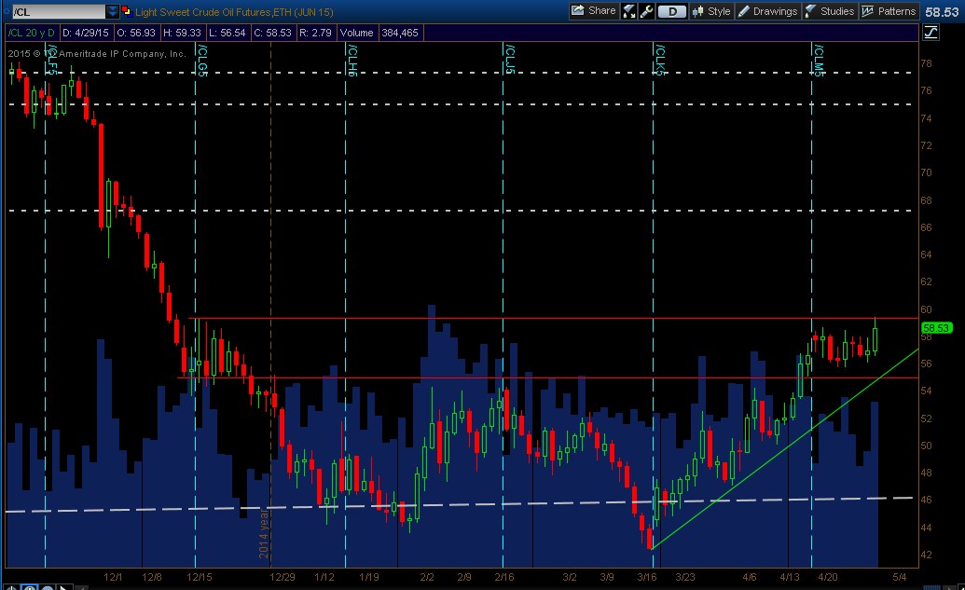This screenshot has height=590, width=965.
Task: Click the /CL symbol input field
Action: coord(59,12)
